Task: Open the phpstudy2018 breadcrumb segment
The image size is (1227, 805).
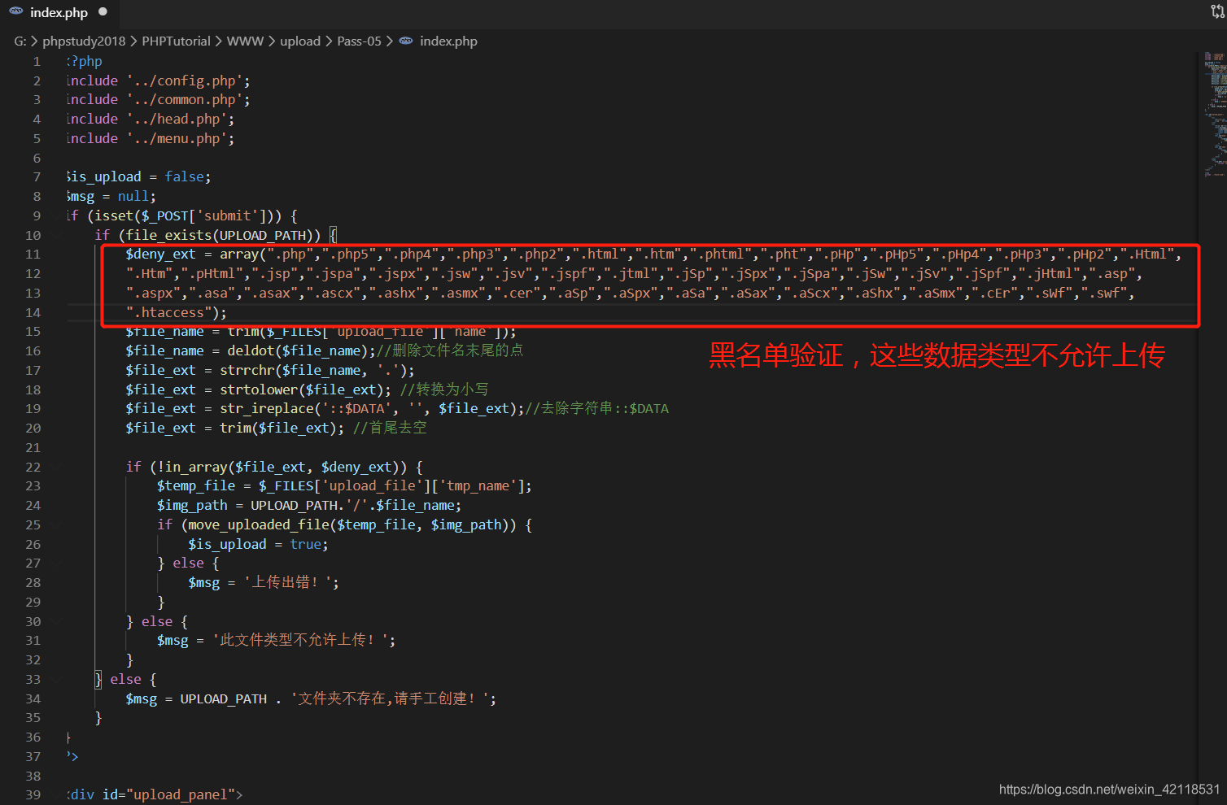Action: click(x=84, y=41)
